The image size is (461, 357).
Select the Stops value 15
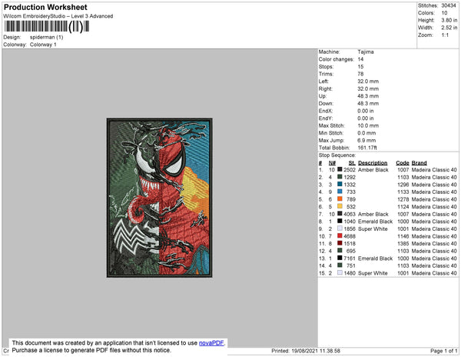(360, 66)
